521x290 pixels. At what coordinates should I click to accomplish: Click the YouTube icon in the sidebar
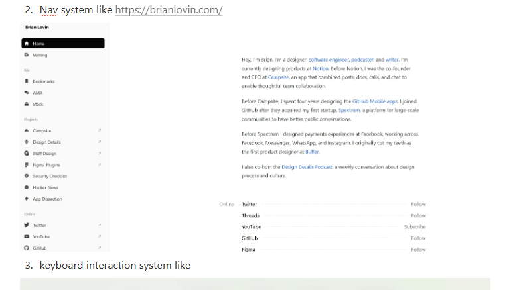[27, 236]
